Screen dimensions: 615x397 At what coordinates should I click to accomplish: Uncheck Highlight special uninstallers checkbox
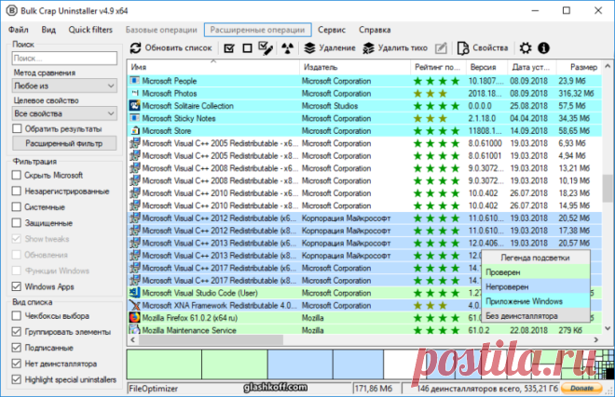point(17,379)
